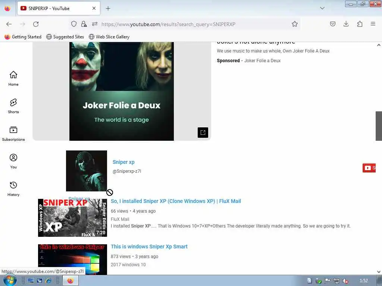Viewport: 382px width, 286px height.
Task: Open tracking protection shield icon
Action: 74,24
